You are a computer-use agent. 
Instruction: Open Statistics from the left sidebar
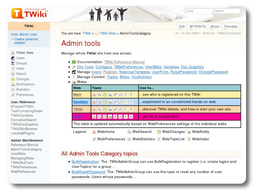(23, 89)
